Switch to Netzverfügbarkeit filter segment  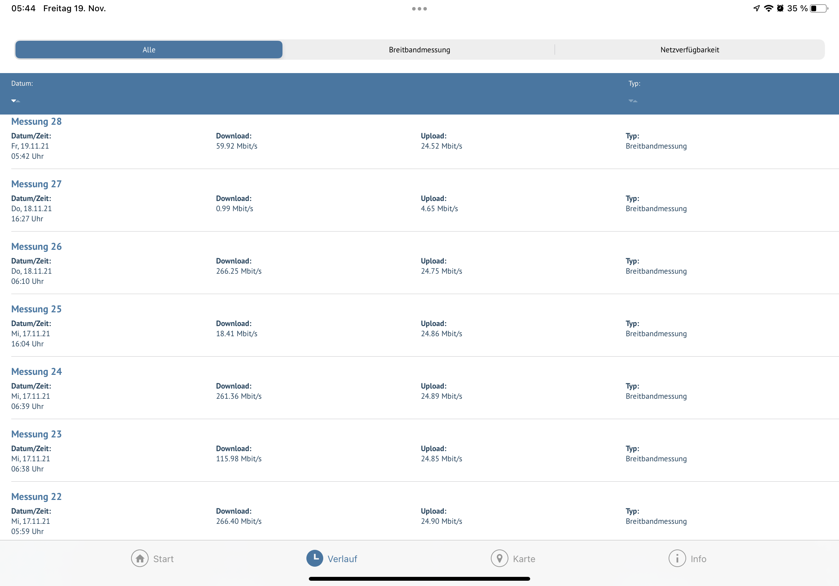(x=689, y=50)
